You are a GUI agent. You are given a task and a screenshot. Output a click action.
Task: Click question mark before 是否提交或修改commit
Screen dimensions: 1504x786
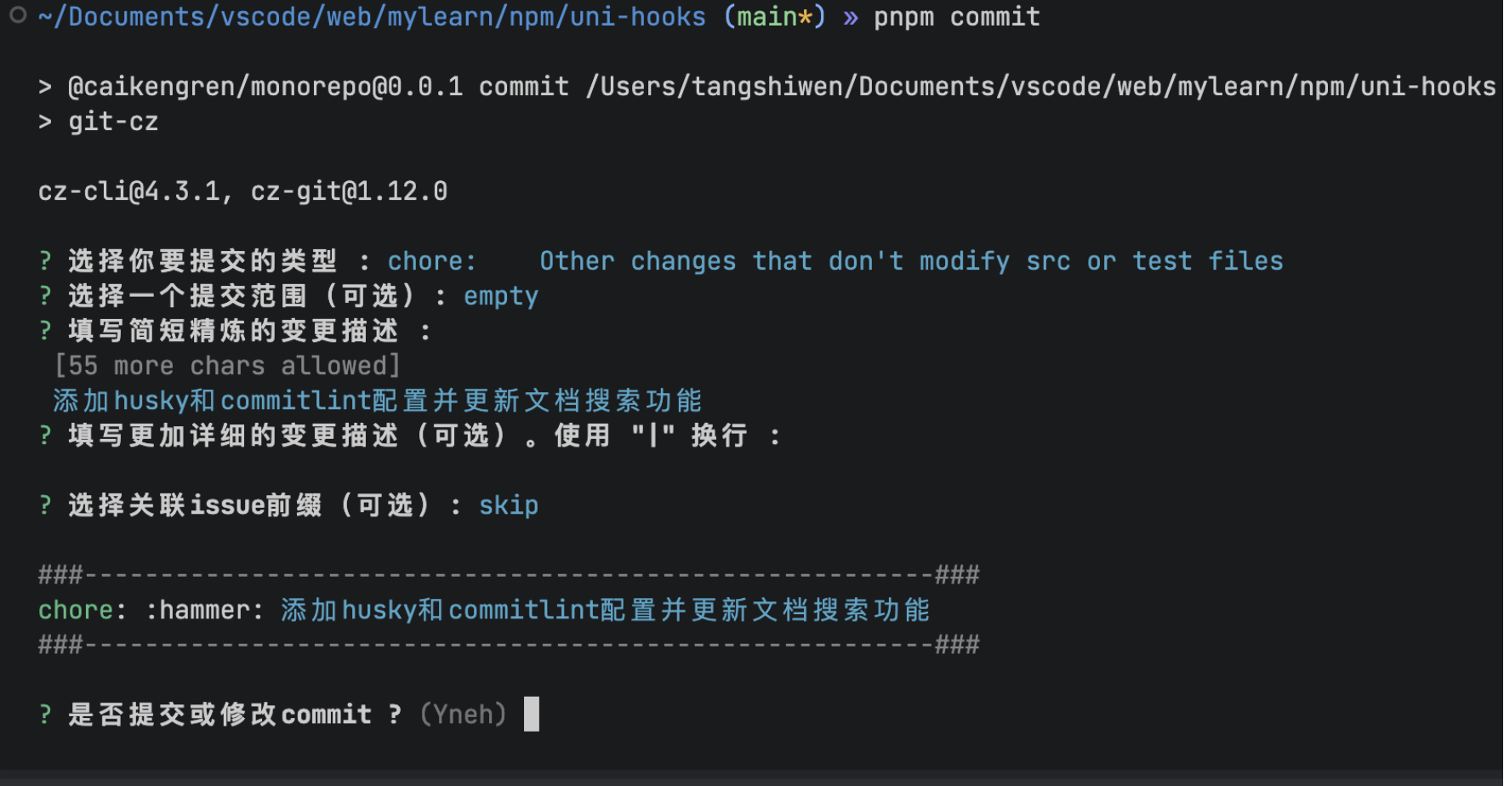pos(45,715)
